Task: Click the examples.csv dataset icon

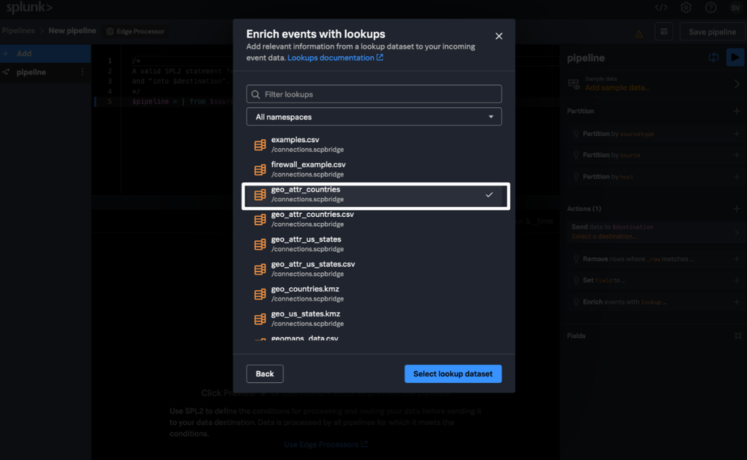Action: click(259, 144)
